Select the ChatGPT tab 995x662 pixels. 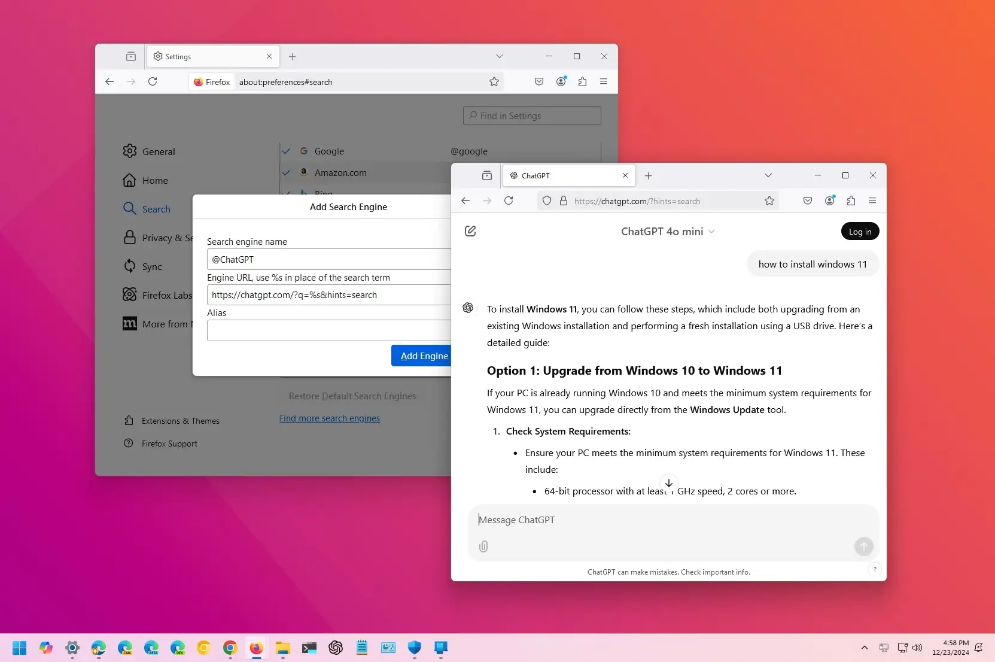[x=569, y=175]
